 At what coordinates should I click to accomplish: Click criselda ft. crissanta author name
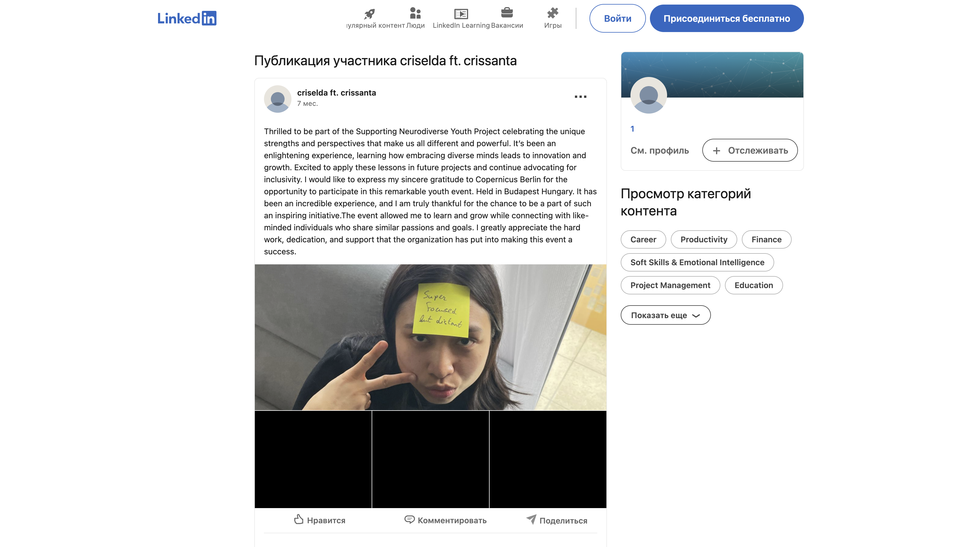click(x=336, y=92)
